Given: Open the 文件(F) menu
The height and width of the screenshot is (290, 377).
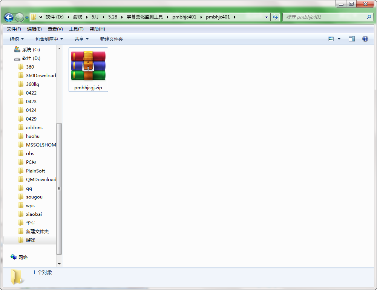Looking at the screenshot, I should pyautogui.click(x=14, y=29).
